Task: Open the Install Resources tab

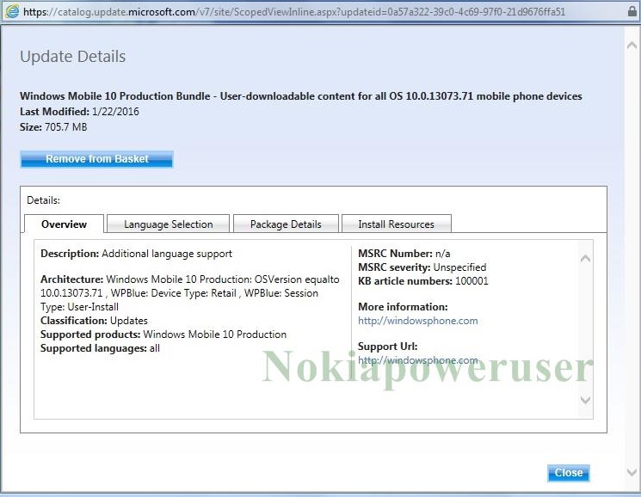Action: coord(396,224)
